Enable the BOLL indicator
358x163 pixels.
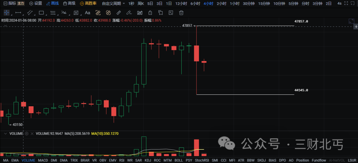point(179,160)
